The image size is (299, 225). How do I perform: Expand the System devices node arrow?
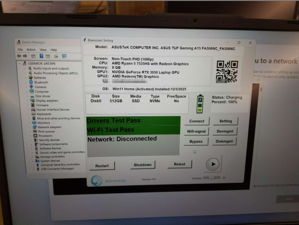tap(32, 161)
